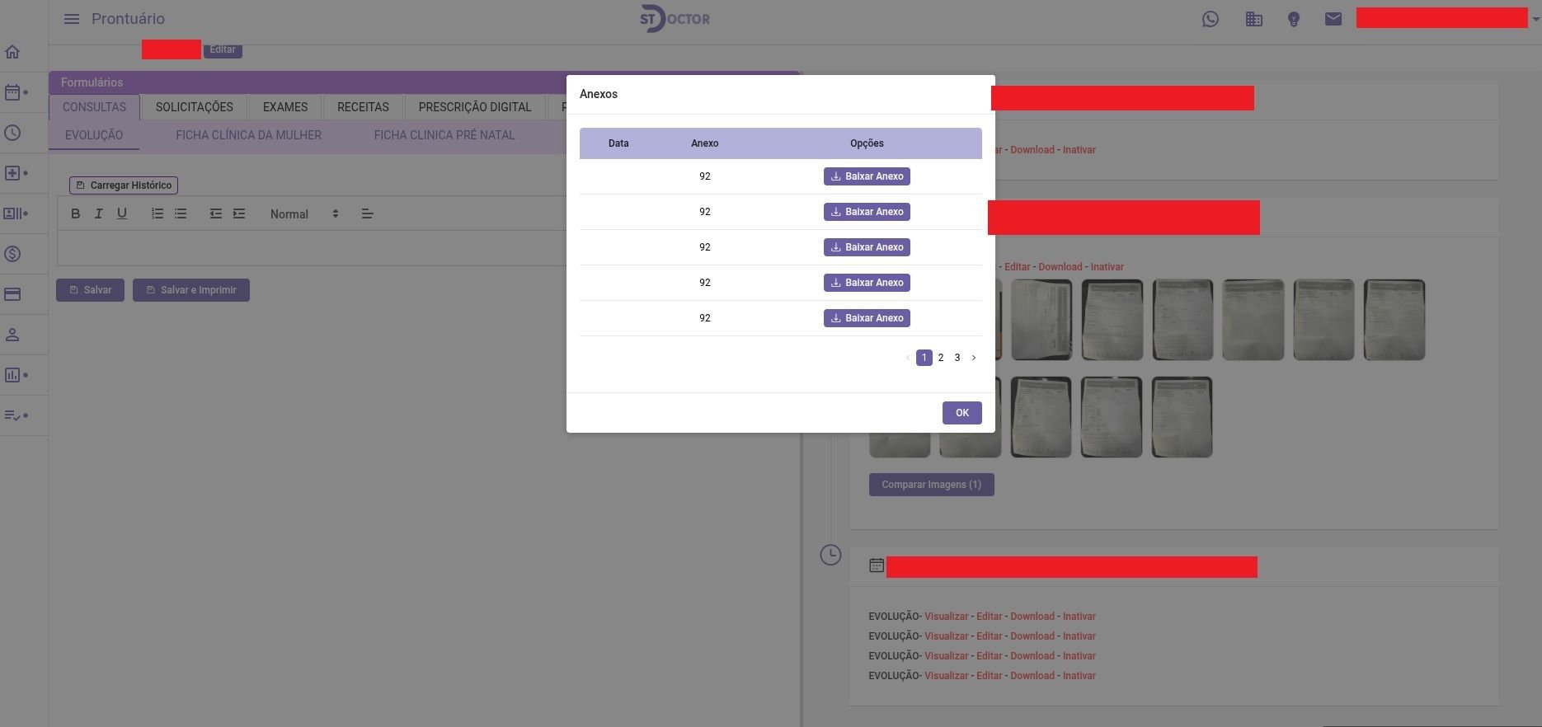Click the lightbulb tips icon
Viewport: 1542px width, 727px height.
[x=1293, y=19]
